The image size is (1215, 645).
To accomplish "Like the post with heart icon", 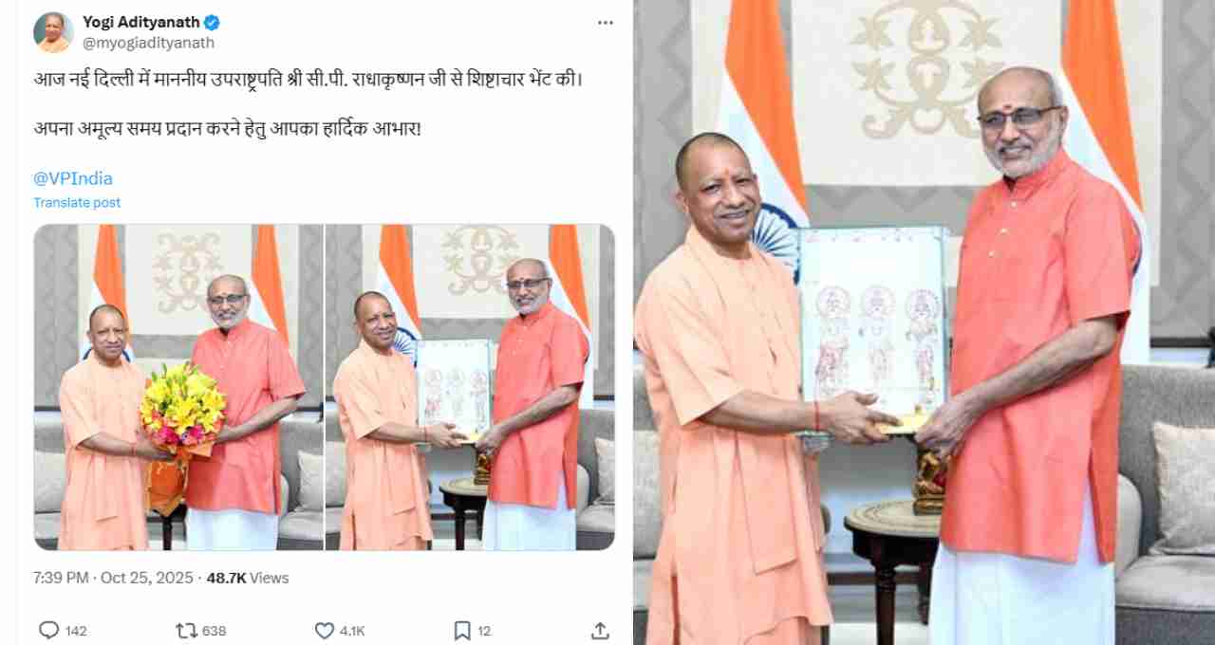I will click(325, 630).
